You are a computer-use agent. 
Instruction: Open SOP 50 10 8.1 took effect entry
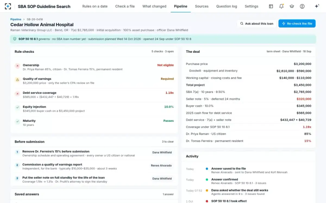tap(249, 201)
